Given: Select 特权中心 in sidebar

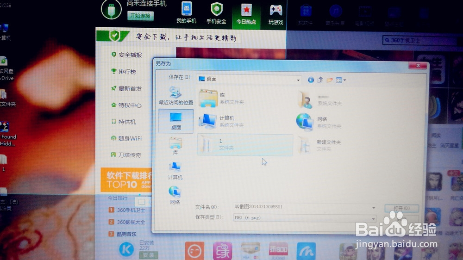Looking at the screenshot, I should [126, 105].
